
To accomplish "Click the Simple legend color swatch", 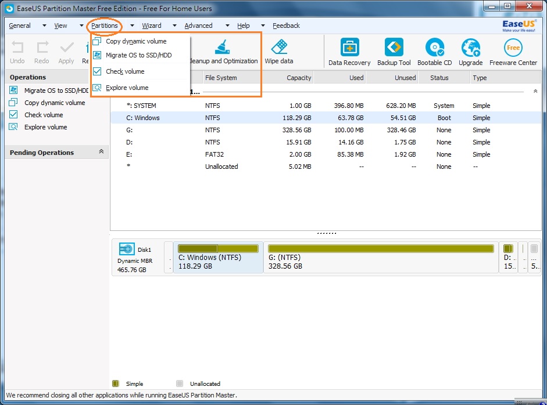I will pos(116,384).
